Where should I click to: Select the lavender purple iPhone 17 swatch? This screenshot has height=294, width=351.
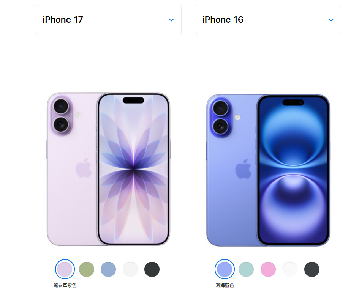pyautogui.click(x=65, y=269)
